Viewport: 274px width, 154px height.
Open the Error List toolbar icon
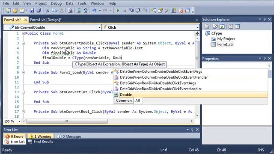click(x=181, y=10)
